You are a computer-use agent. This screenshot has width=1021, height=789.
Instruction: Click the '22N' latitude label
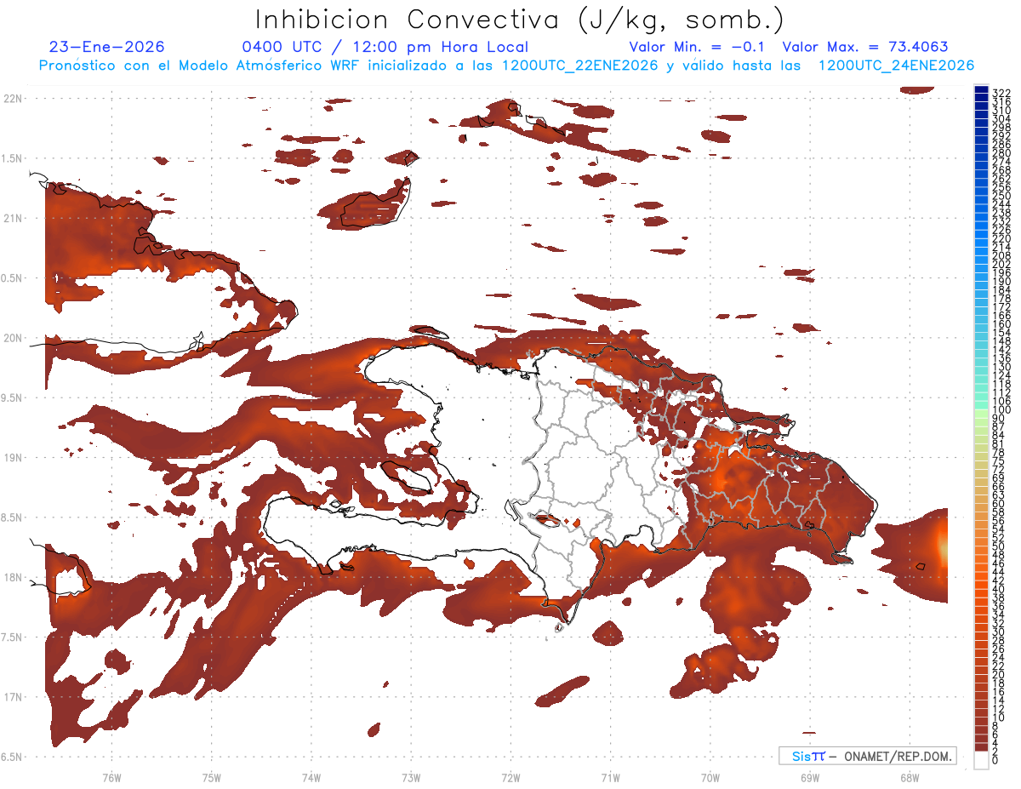[12, 98]
